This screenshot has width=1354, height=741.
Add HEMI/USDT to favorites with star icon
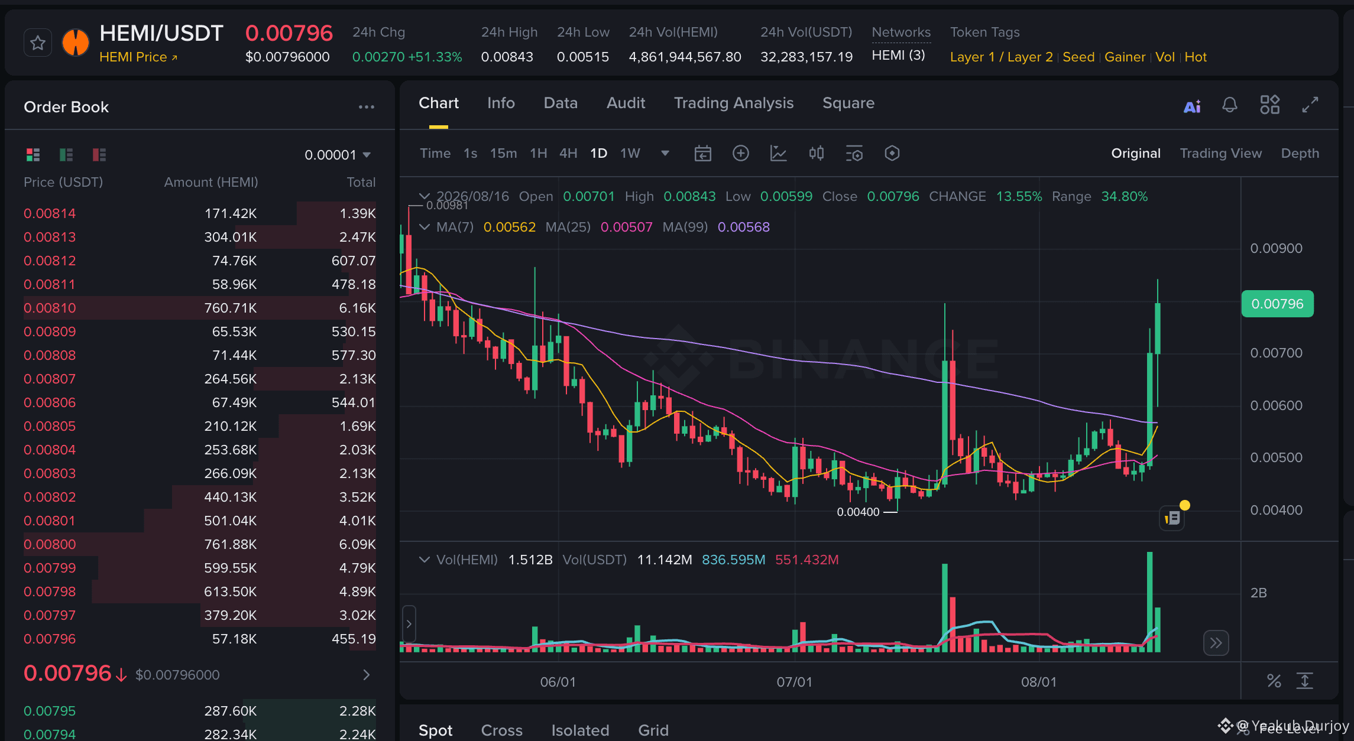[38, 43]
